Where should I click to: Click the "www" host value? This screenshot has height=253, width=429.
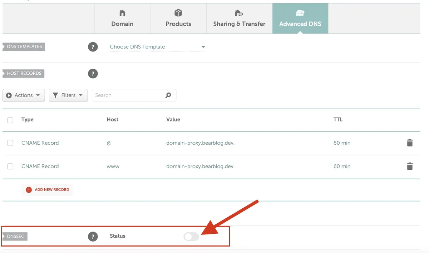tap(113, 167)
